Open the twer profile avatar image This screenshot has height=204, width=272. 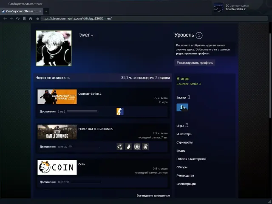54,48
